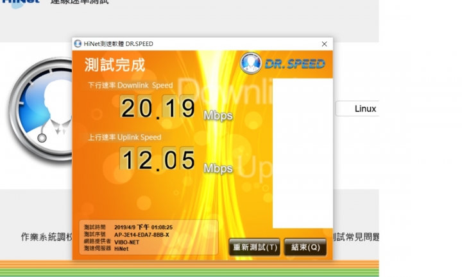The image size is (462, 277).
Task: Click the speedometer doctor graphic on page
Action: (x=40, y=109)
